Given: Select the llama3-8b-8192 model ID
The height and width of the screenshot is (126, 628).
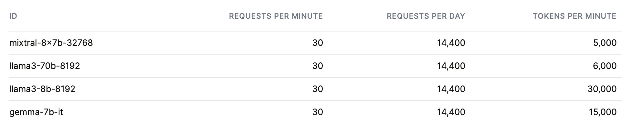Looking at the screenshot, I should click(42, 89).
